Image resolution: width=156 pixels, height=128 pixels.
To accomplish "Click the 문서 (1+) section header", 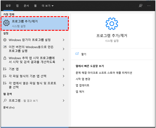I will 9,108.
